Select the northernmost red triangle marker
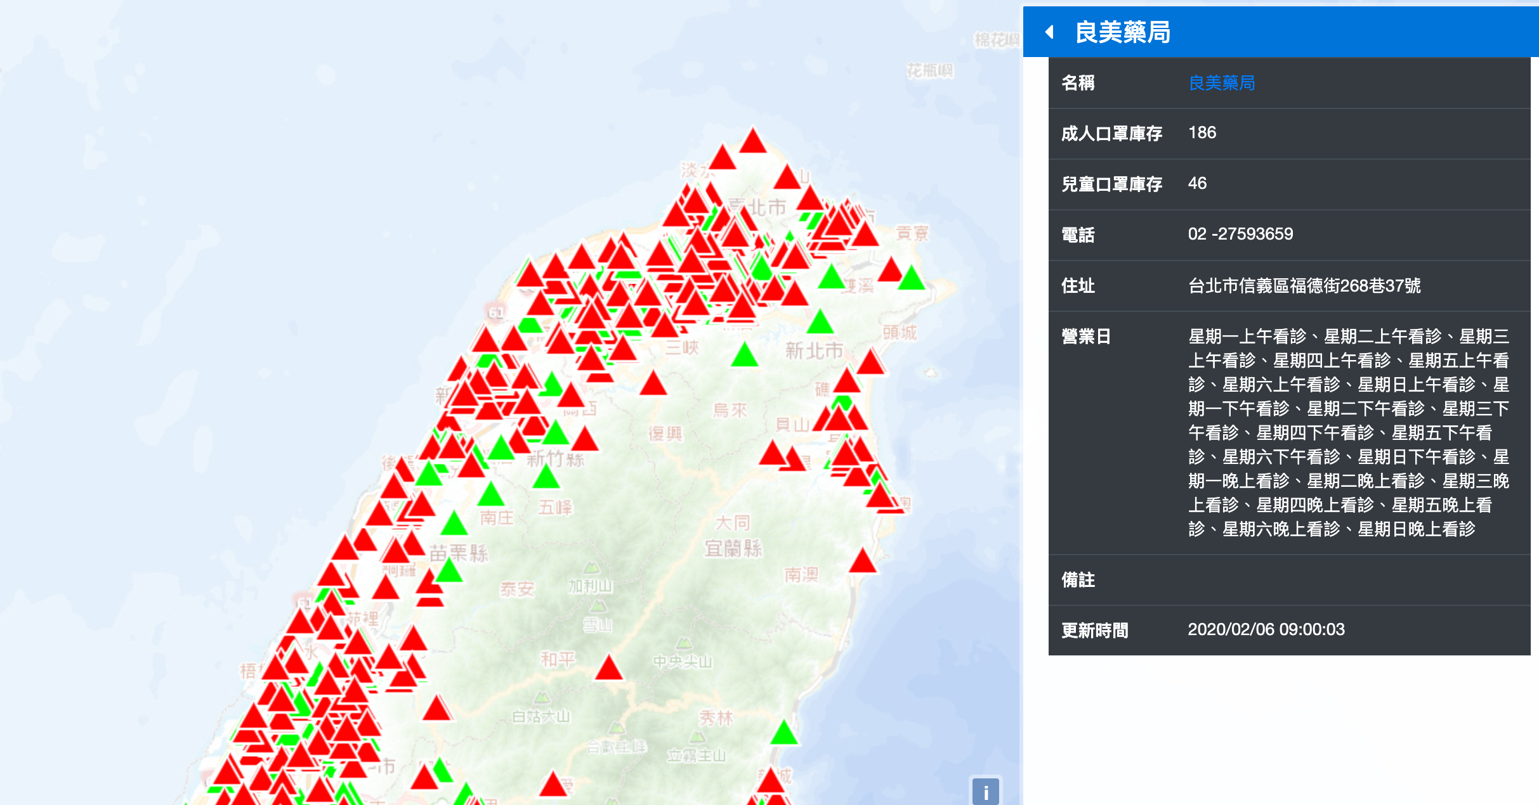The image size is (1539, 805). [x=753, y=143]
